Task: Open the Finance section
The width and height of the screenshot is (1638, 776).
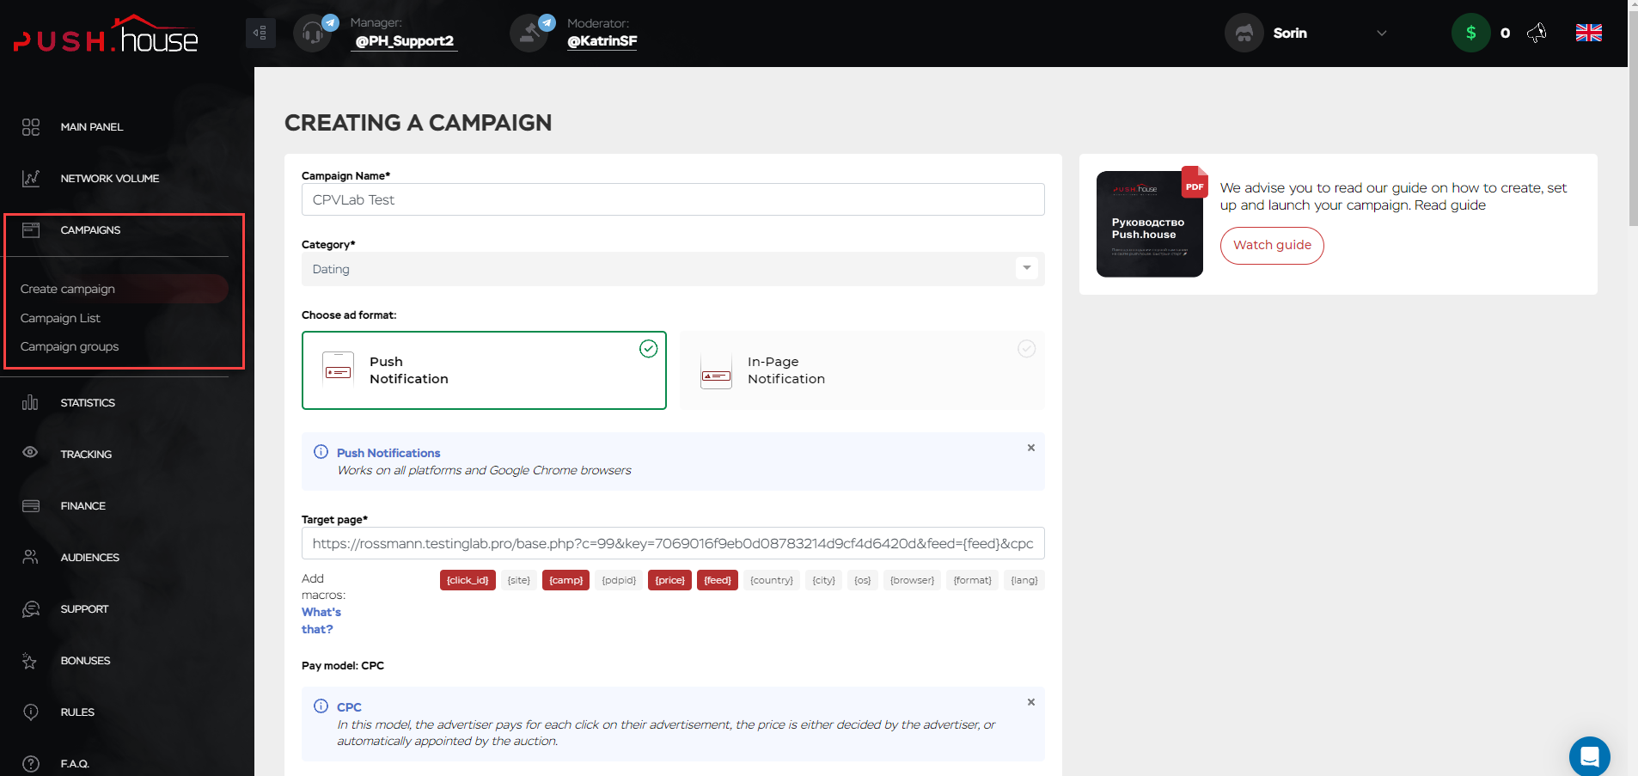Action: pyautogui.click(x=83, y=505)
